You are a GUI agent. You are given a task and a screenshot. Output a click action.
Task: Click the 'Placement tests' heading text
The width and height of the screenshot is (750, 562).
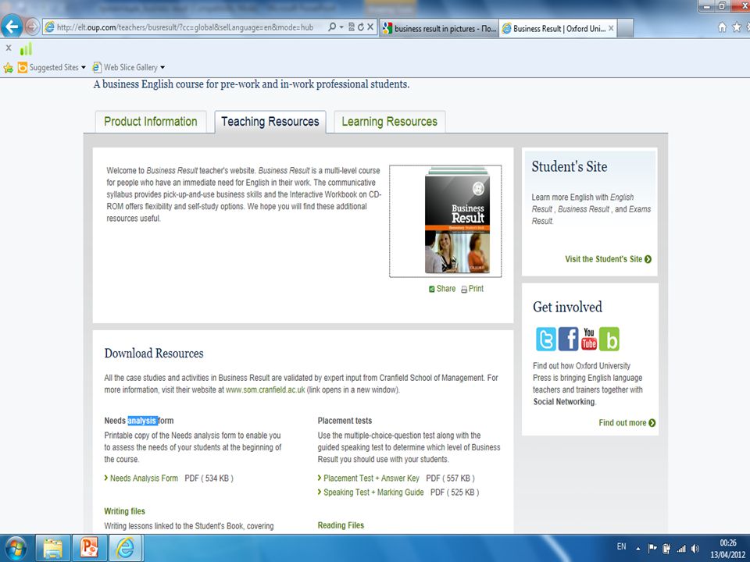click(345, 421)
